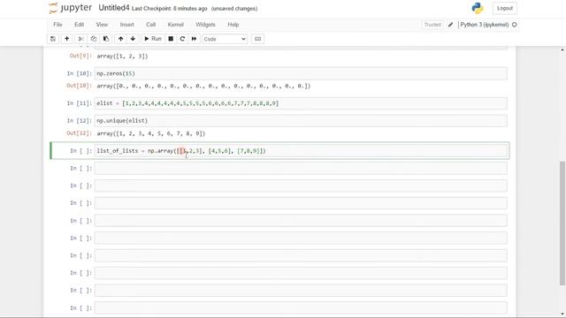Click the Logout button

coord(505,8)
